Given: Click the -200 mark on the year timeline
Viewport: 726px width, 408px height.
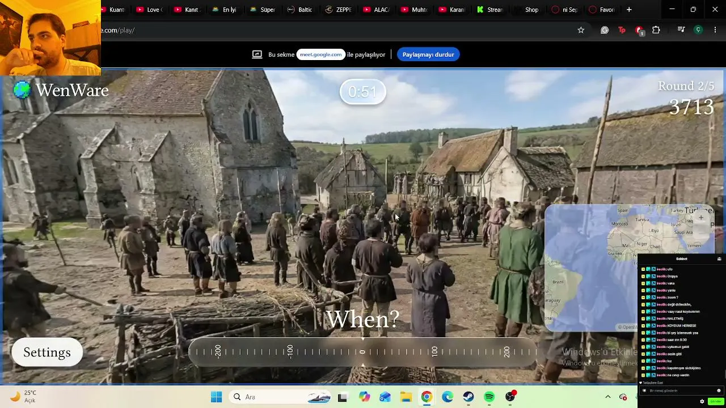Looking at the screenshot, I should 218,352.
